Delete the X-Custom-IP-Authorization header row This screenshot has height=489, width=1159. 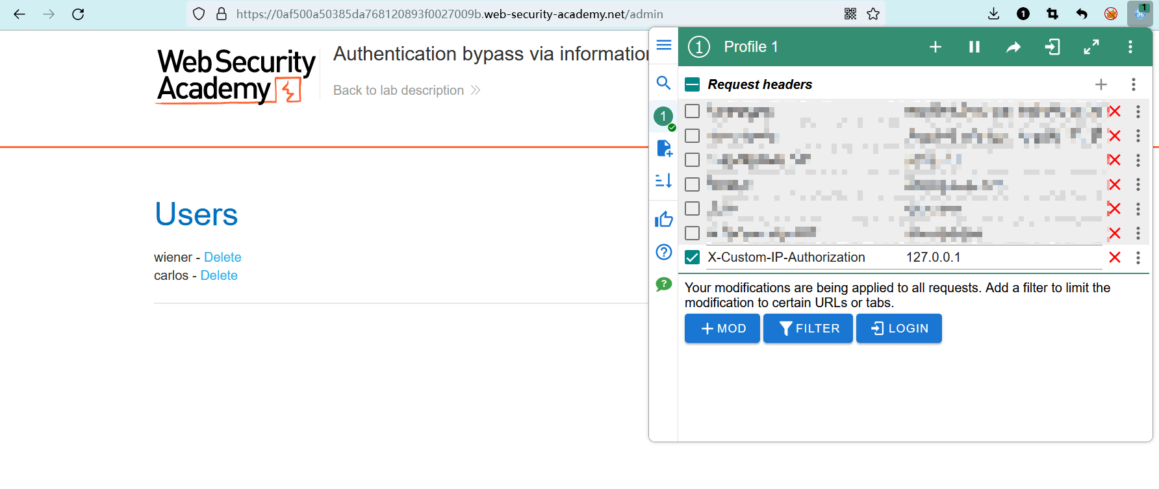(1114, 258)
